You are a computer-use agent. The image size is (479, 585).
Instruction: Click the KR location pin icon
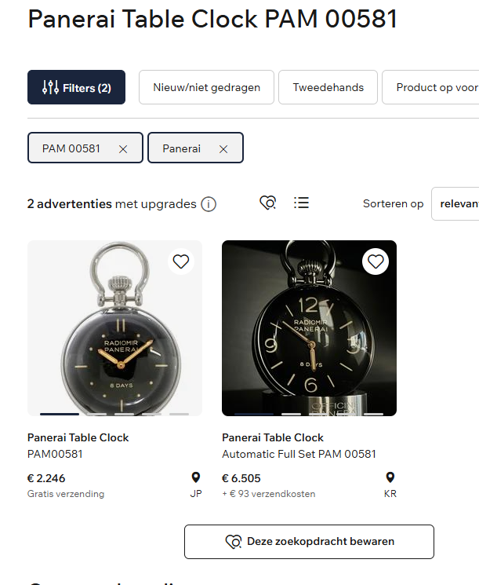(x=390, y=477)
